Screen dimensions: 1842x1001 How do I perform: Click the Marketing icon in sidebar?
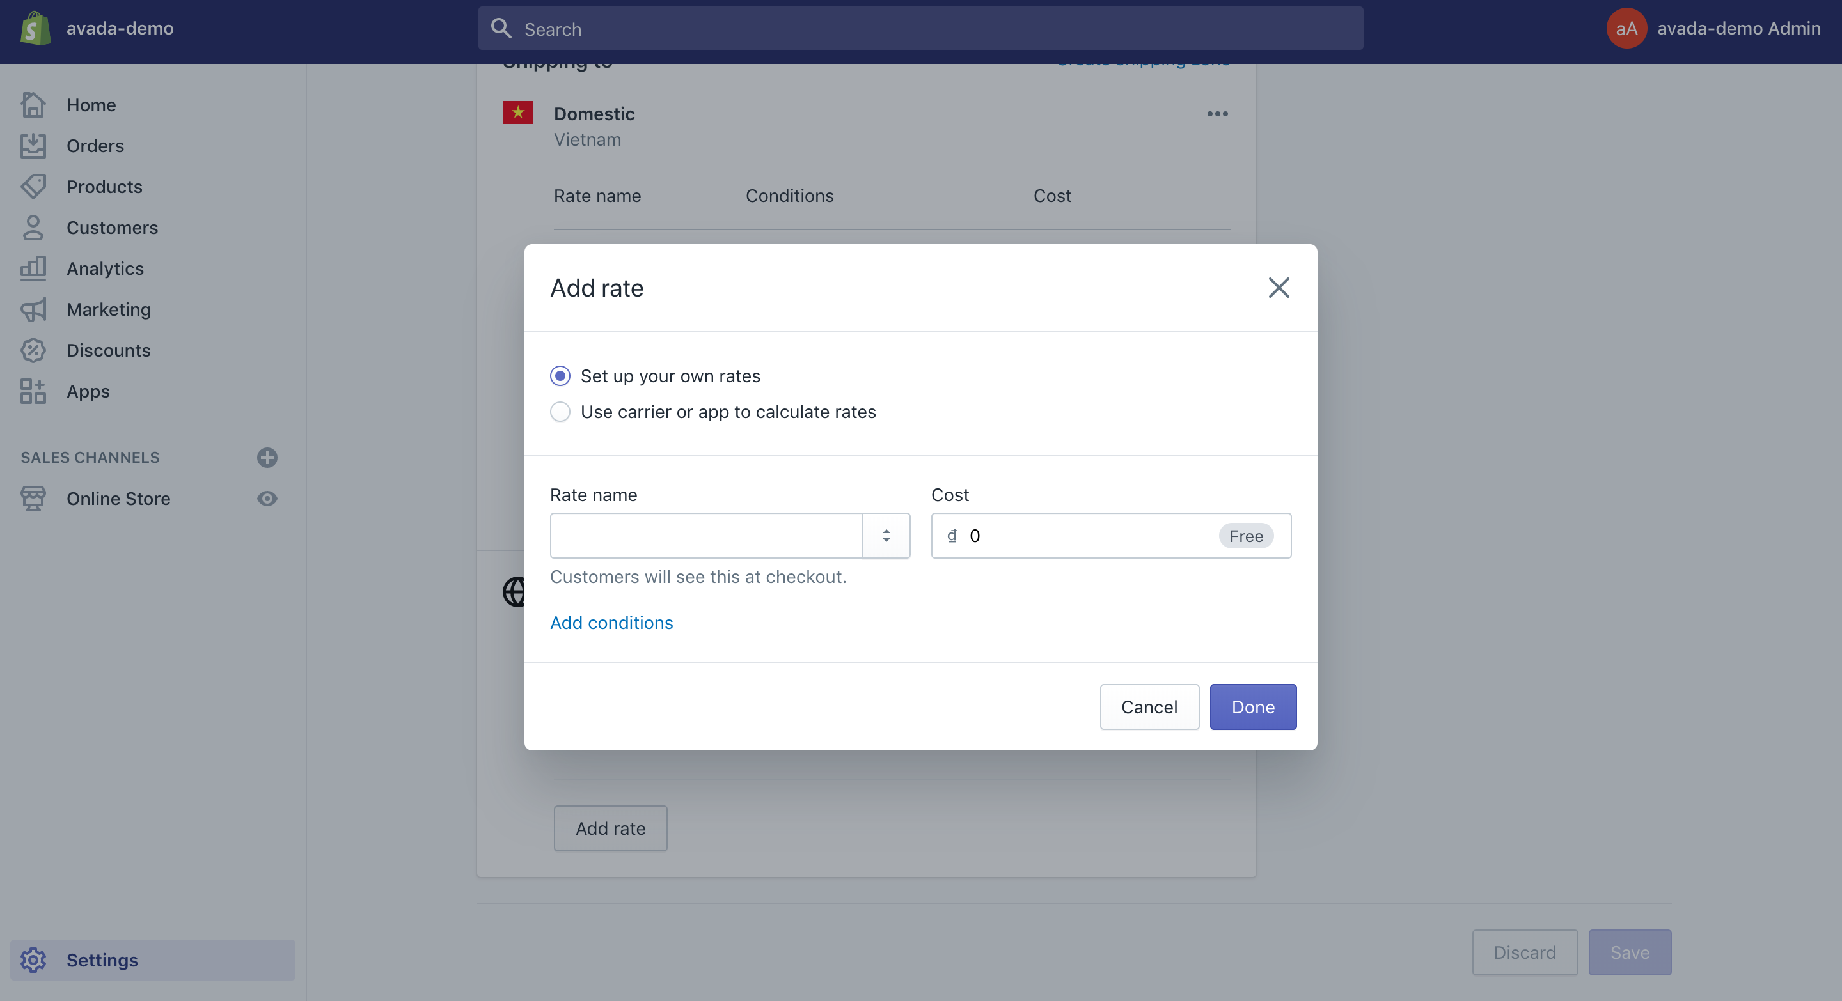click(x=33, y=309)
